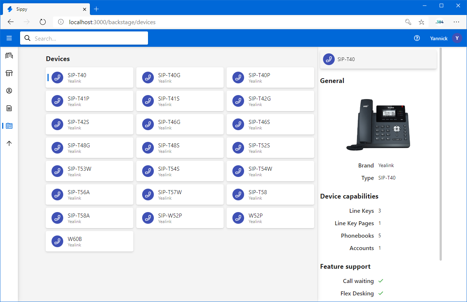Click the Feature support heading
The height and width of the screenshot is (302, 467).
[x=345, y=267]
